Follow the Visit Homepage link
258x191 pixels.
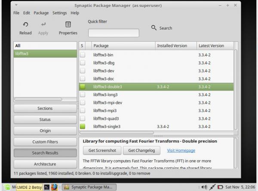coord(181,150)
